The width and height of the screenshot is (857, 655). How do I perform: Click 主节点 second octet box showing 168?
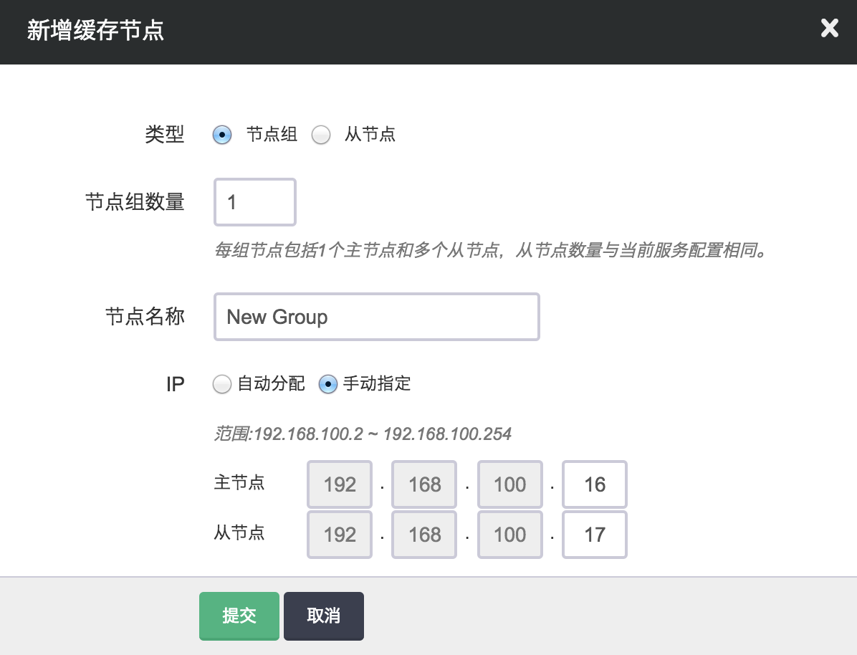point(425,485)
